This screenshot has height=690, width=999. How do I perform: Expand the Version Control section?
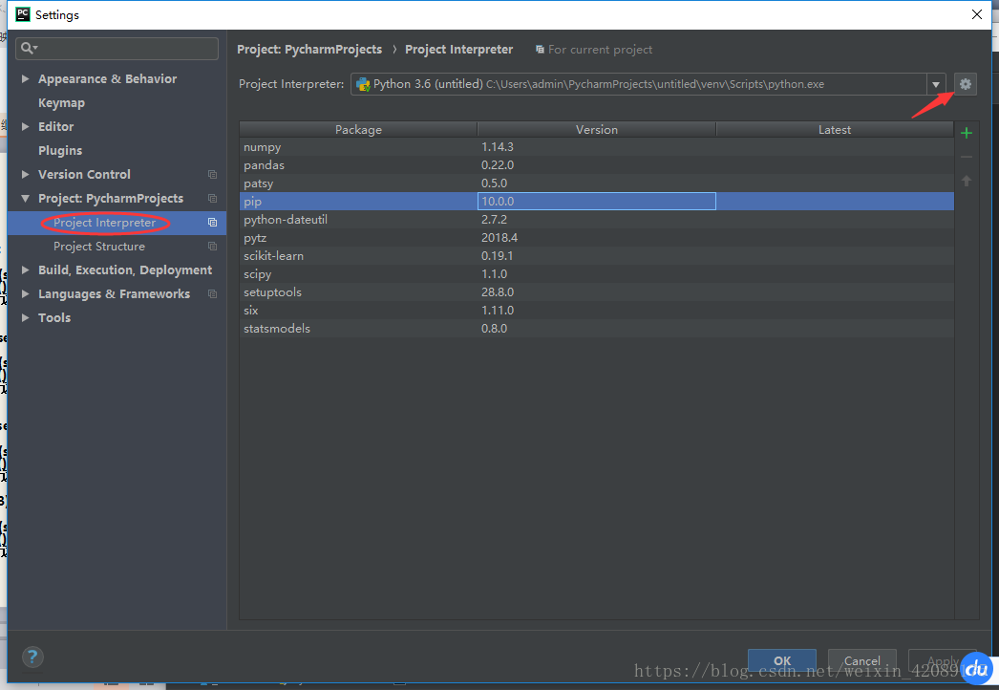(x=25, y=174)
